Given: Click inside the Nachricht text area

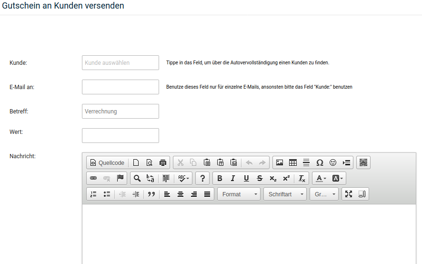Looking at the screenshot, I should click(249, 234).
